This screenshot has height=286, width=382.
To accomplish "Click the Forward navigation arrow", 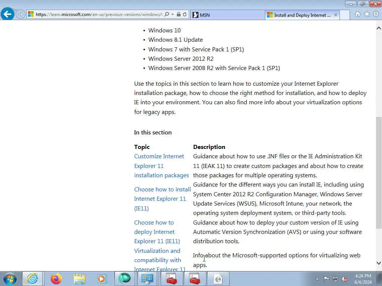I will 21,15.
